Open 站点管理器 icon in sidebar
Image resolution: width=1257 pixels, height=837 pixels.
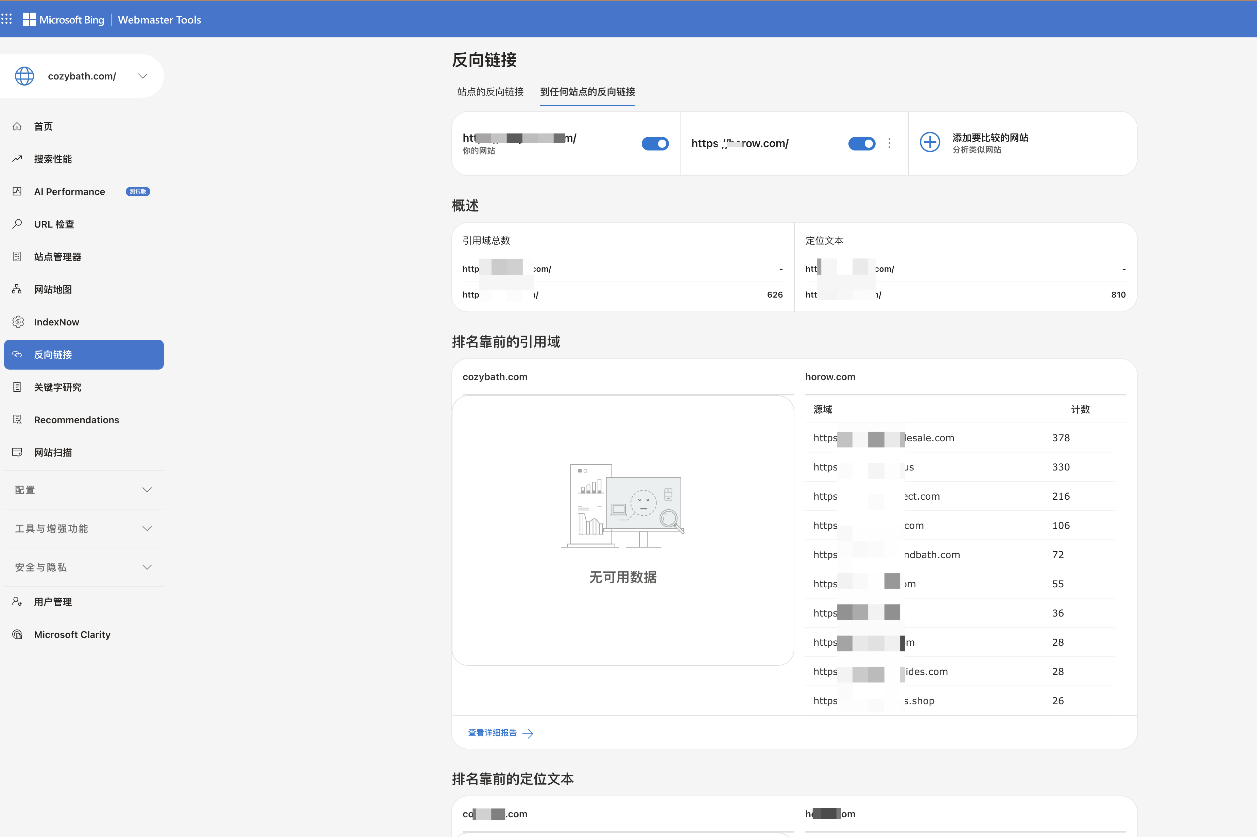tap(17, 256)
